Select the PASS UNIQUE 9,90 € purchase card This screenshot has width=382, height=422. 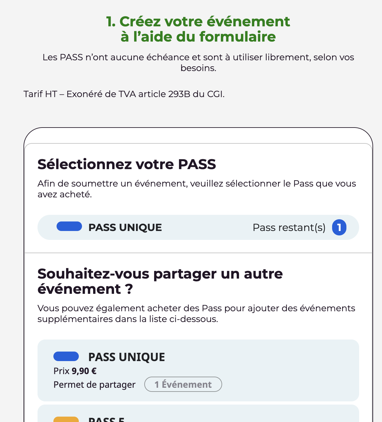198,370
